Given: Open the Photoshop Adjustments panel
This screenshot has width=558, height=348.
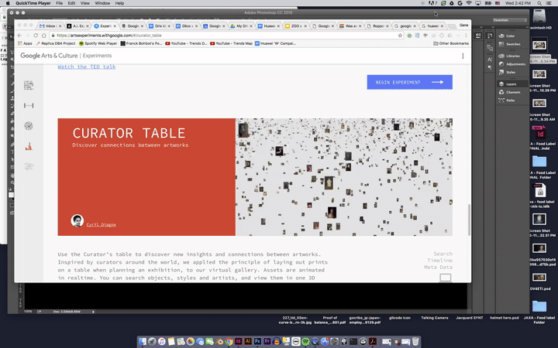Looking at the screenshot, I should (515, 64).
